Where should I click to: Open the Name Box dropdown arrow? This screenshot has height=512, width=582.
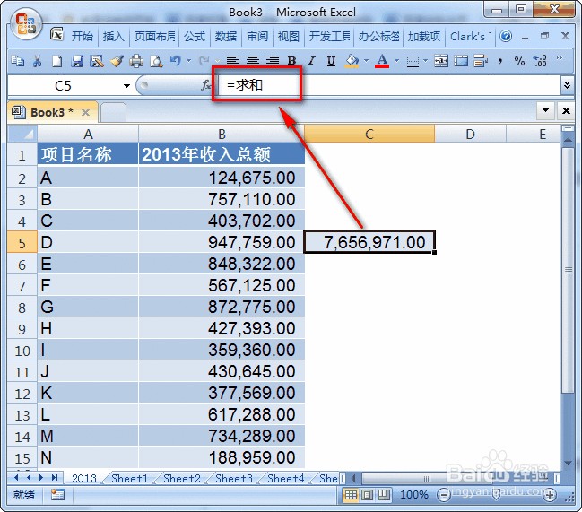(x=126, y=86)
